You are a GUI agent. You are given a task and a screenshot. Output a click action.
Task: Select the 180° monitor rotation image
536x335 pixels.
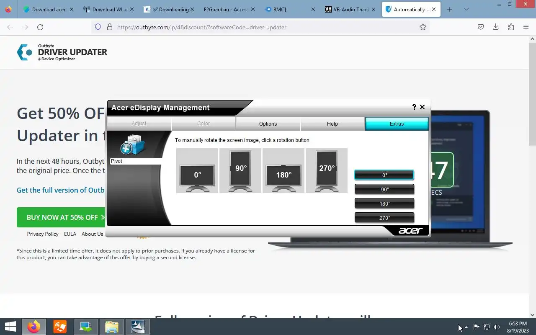(x=283, y=170)
